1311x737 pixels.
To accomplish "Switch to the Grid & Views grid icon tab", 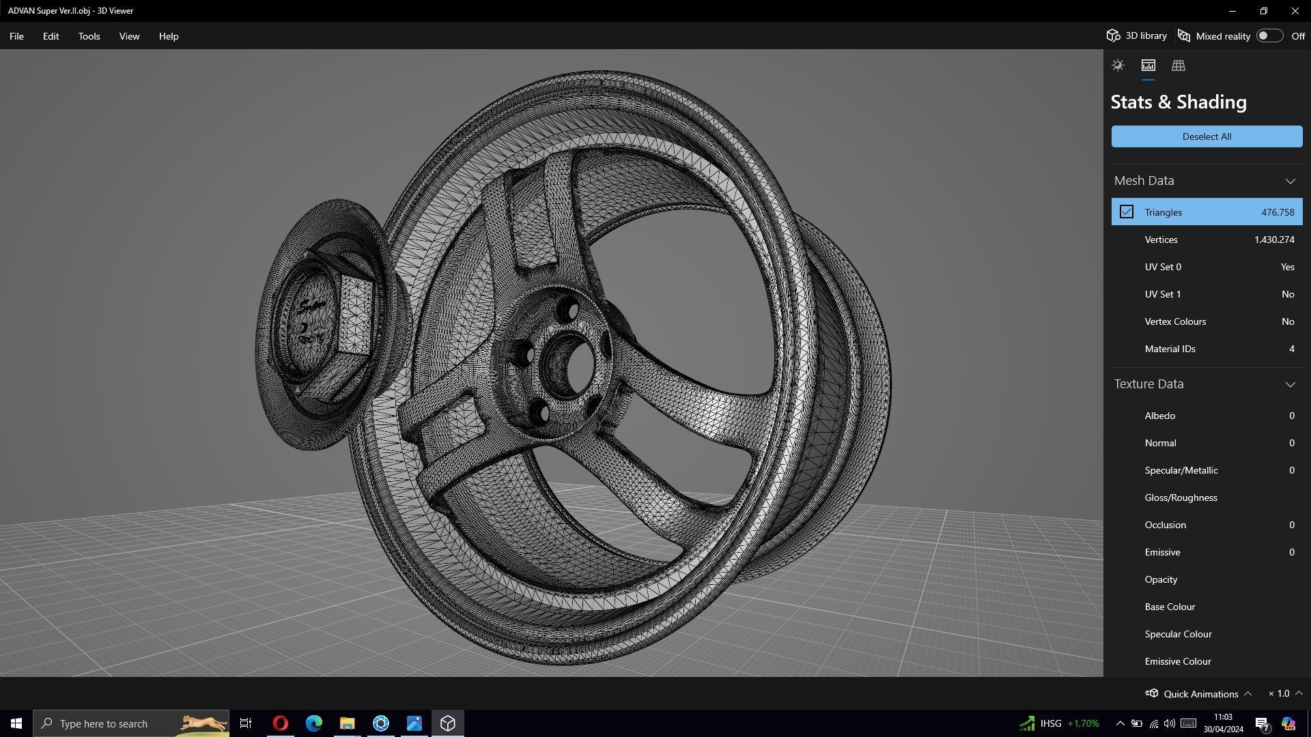I will click(x=1178, y=66).
